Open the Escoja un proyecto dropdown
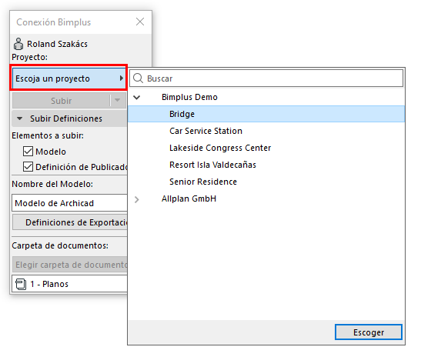 pos(69,78)
